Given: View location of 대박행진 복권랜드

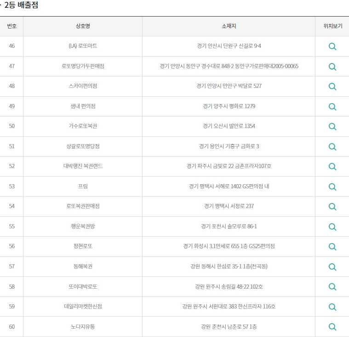Looking at the screenshot, I should click(x=332, y=167).
